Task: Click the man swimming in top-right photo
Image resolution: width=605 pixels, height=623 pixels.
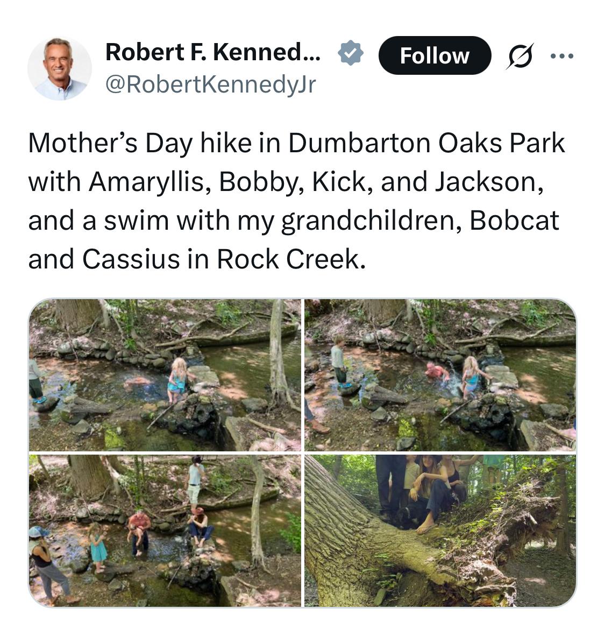Action: [437, 372]
